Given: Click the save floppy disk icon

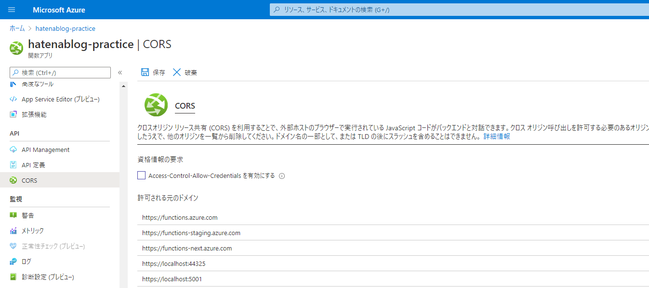Looking at the screenshot, I should (145, 72).
